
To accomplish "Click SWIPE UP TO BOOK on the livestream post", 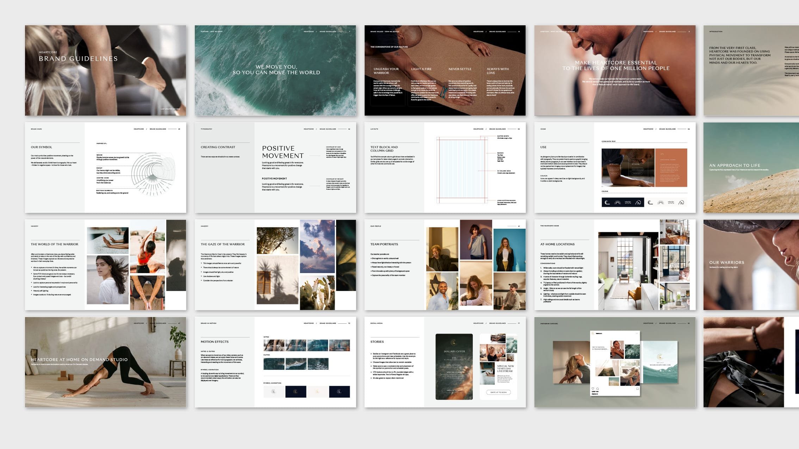I will click(x=498, y=392).
